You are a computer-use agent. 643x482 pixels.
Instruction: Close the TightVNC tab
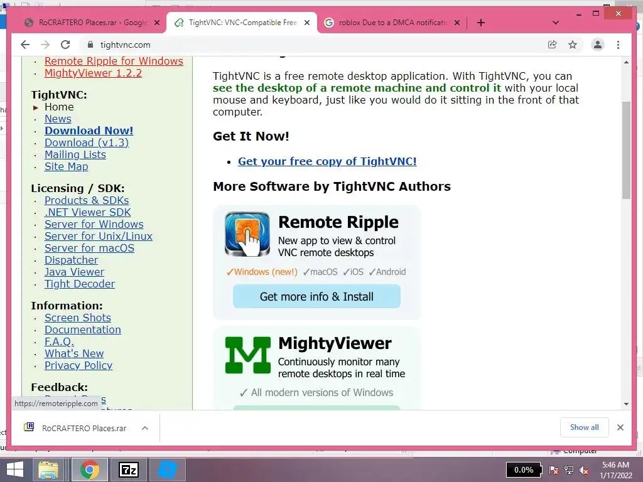pos(306,23)
